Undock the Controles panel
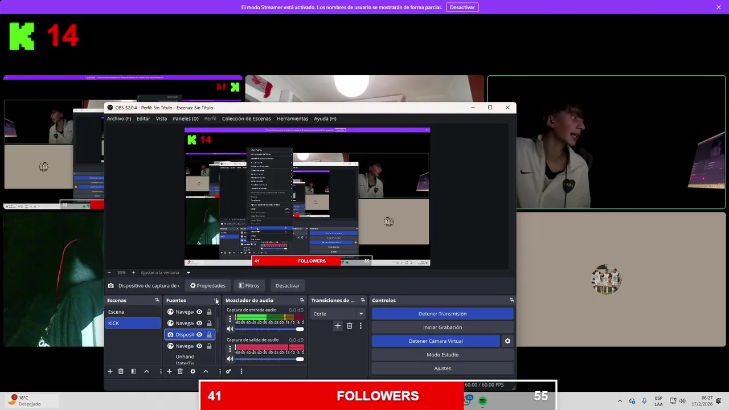Screen dimensions: 729x410 pos(511,300)
